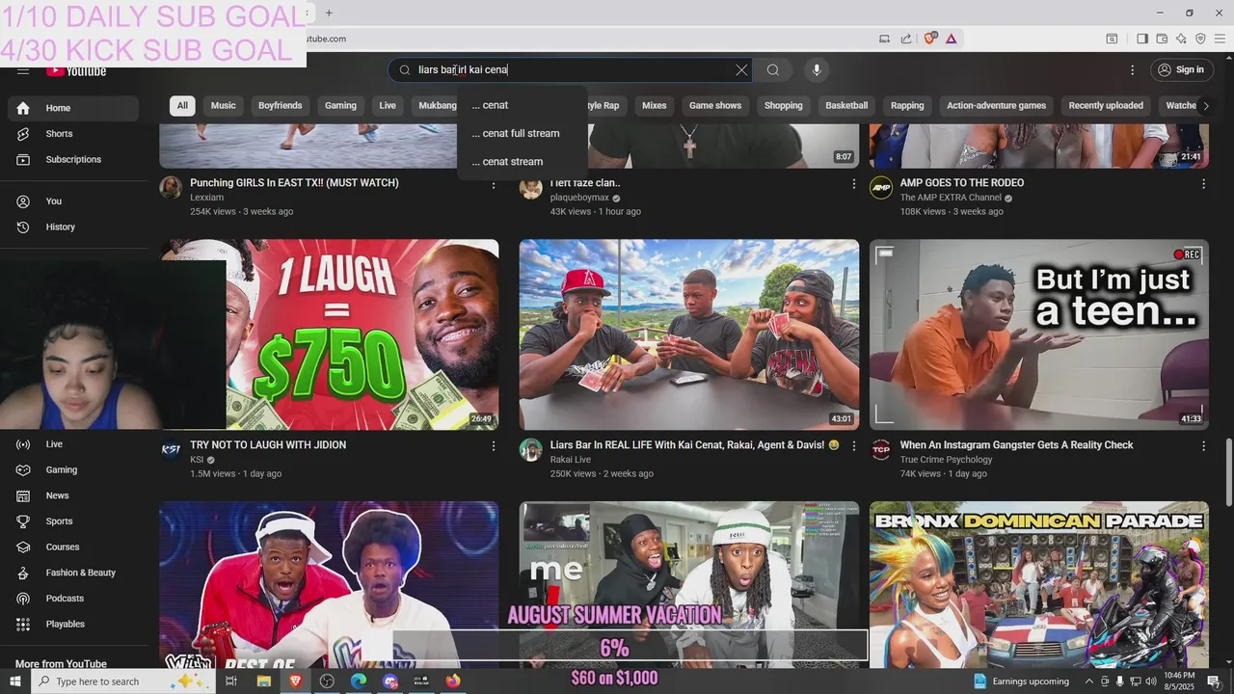Click Brave Rewards triangle icon
Viewport: 1234px width, 694px height.
pyautogui.click(x=951, y=39)
